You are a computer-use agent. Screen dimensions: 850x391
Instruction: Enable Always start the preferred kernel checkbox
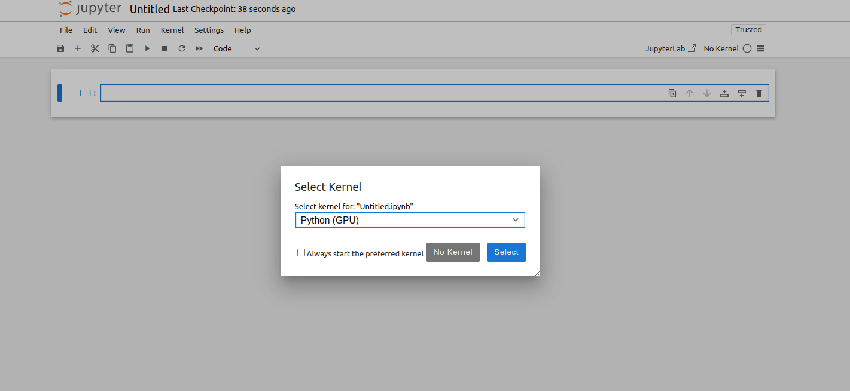pos(301,253)
